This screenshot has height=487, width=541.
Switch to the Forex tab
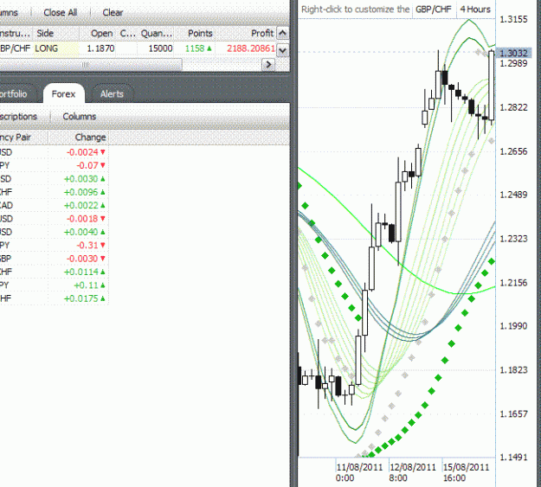tap(63, 93)
